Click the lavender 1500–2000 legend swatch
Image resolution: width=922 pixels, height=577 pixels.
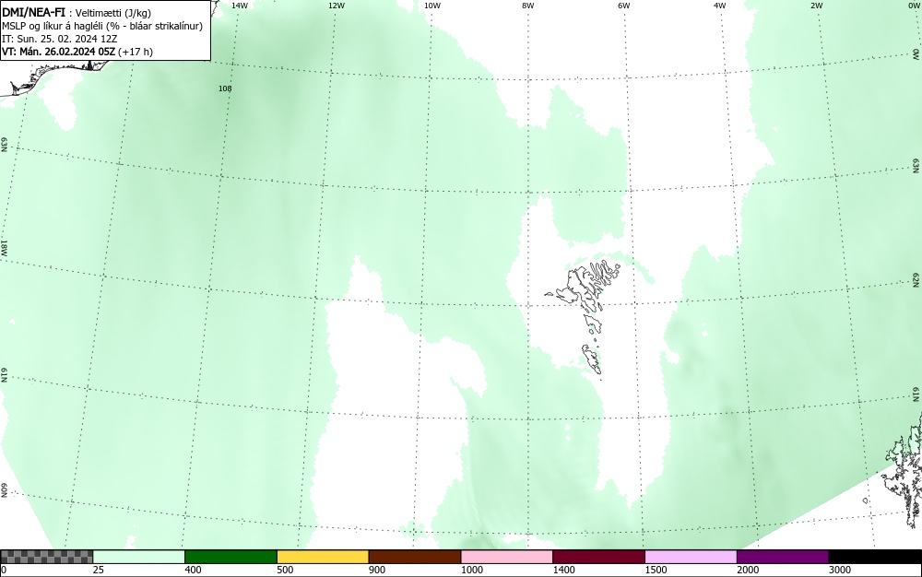tap(691, 557)
